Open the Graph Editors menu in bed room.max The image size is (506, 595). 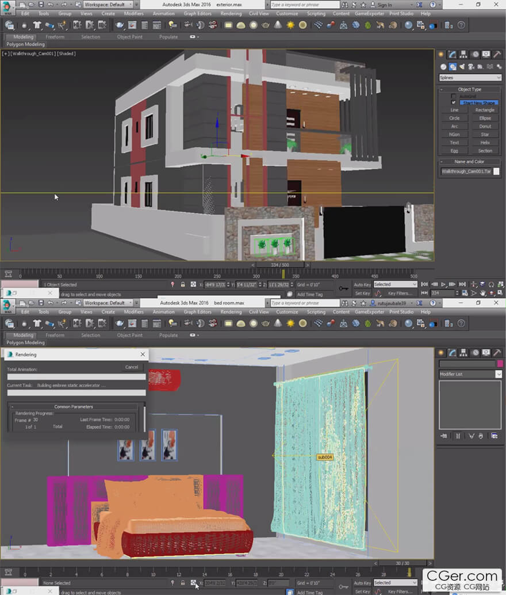(198, 312)
